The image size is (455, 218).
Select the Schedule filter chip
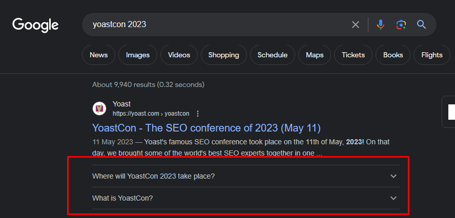tap(272, 55)
